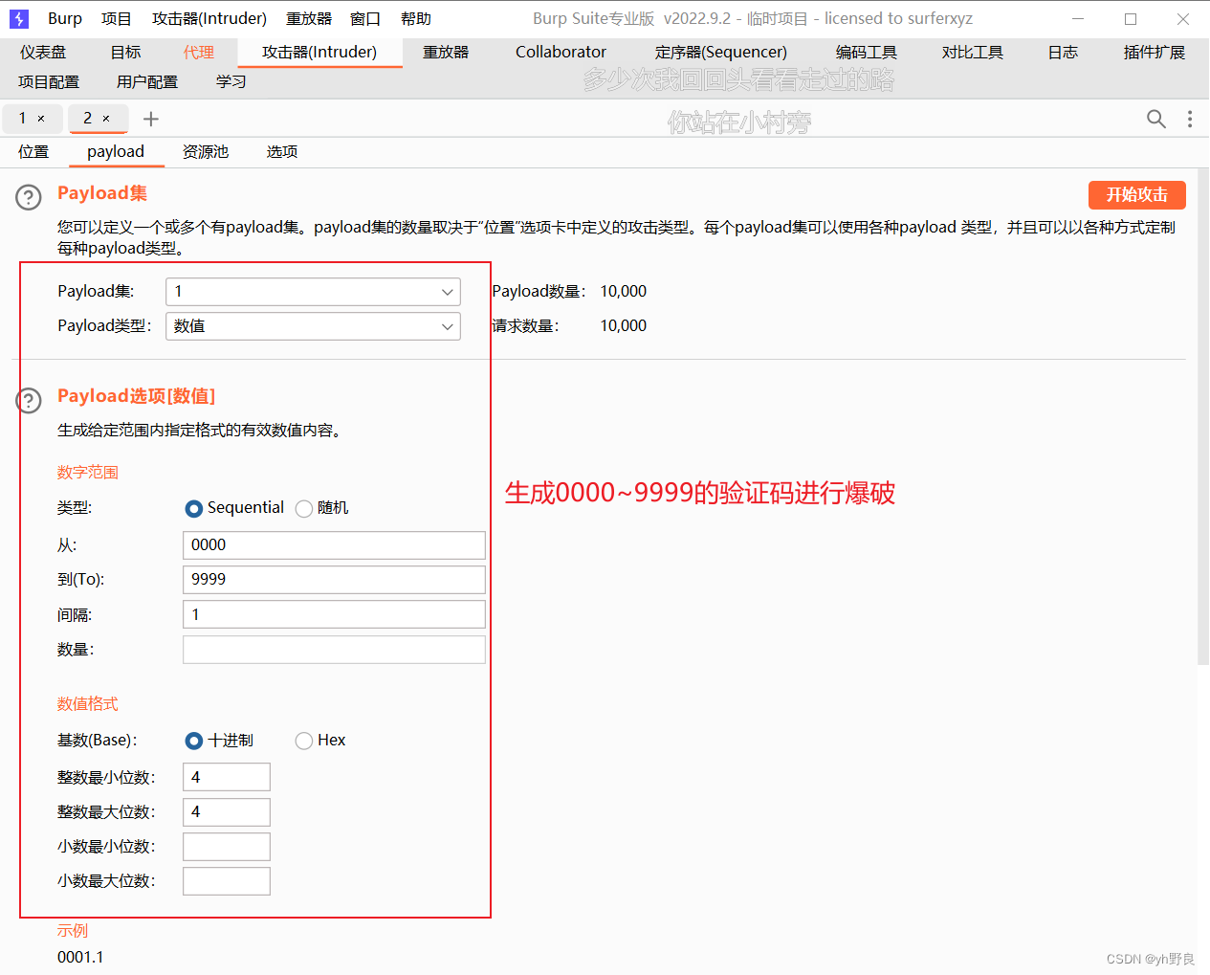The image size is (1210, 975).
Task: Switch to the 插件扩展 tab
Action: [x=1155, y=53]
